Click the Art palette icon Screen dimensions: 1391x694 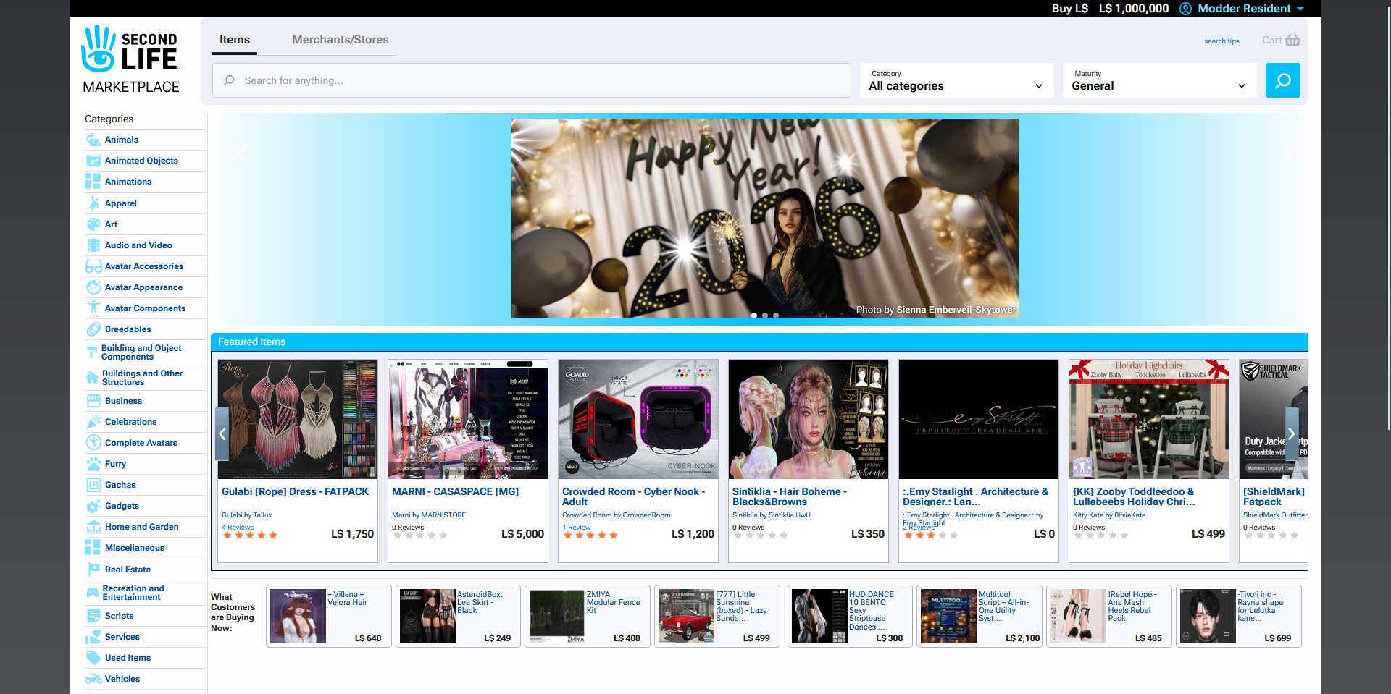click(93, 224)
